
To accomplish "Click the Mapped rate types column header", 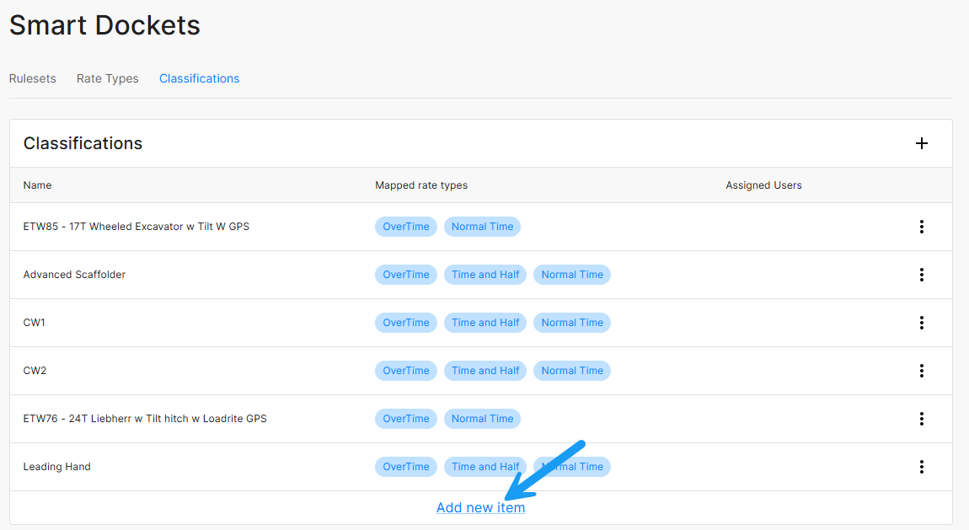I will [421, 185].
